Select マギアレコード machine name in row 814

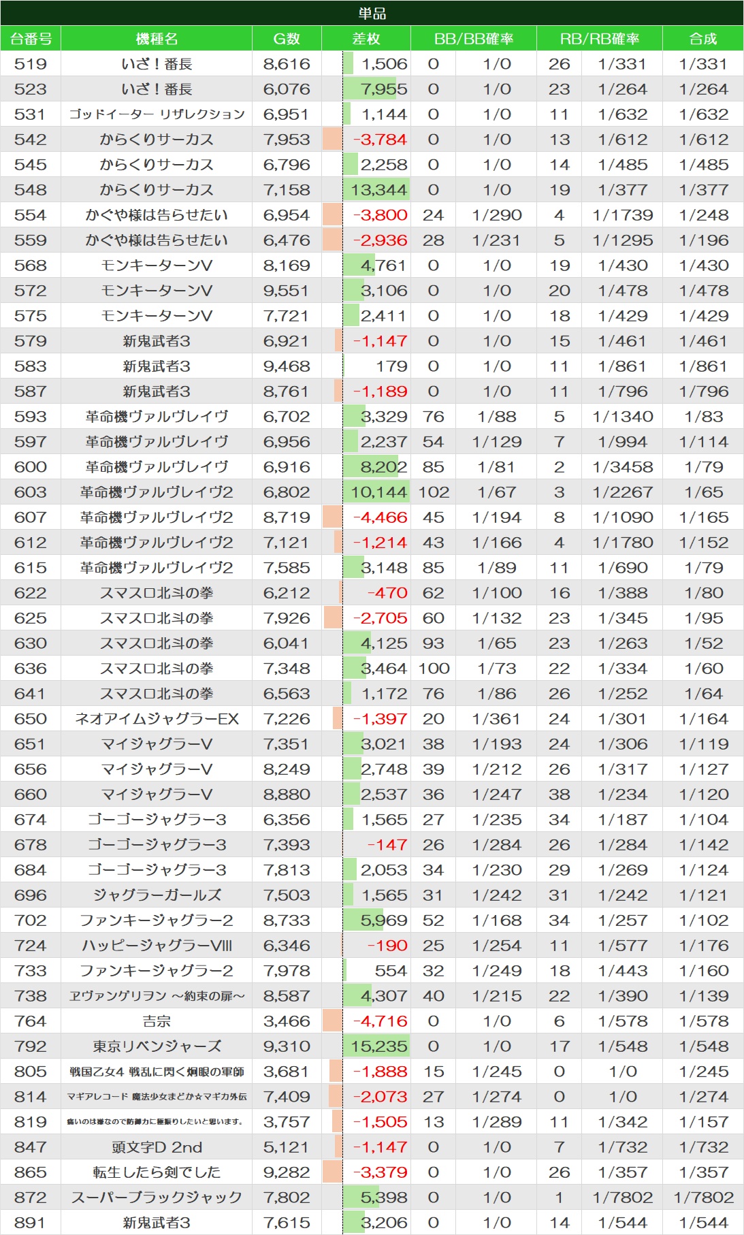point(157,1097)
